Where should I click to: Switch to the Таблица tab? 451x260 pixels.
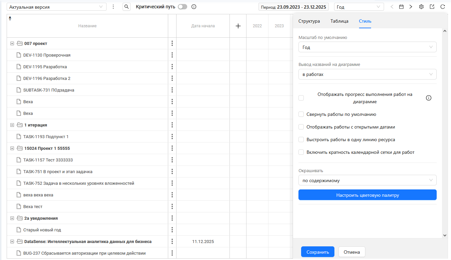[x=339, y=21]
